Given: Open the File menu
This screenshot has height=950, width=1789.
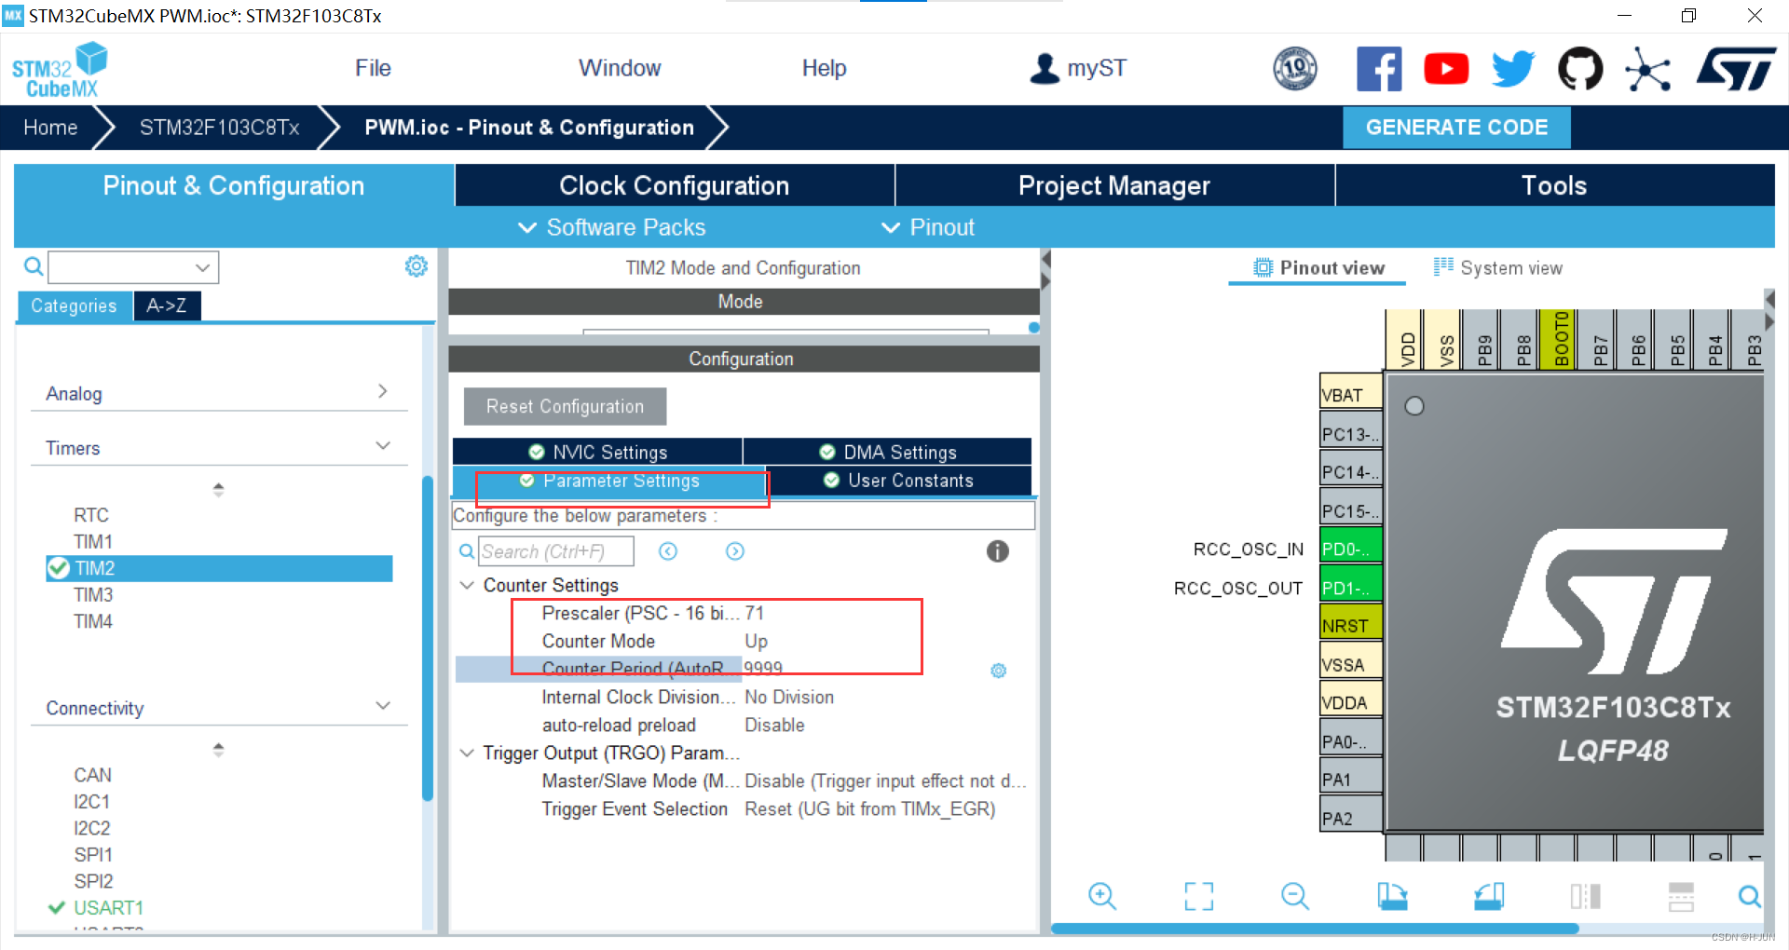Looking at the screenshot, I should 373,68.
